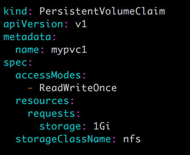Click the accessModes key
The height and width of the screenshot is (155, 190).
click(48, 75)
